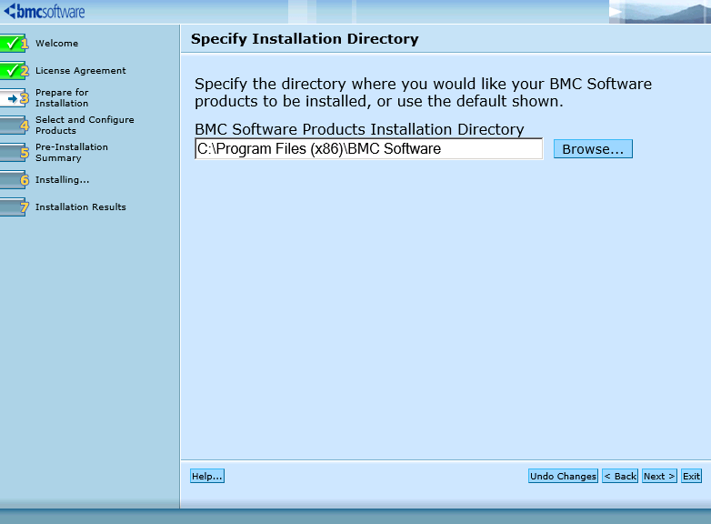Select the green checkmark step 2 icon
Image resolution: width=711 pixels, height=524 pixels.
click(14, 71)
